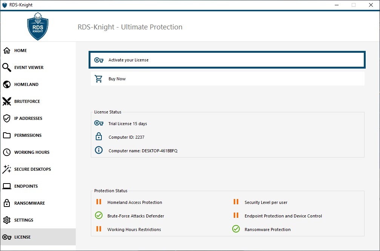Image resolution: width=380 pixels, height=251 pixels.
Task: Click the Security Level per user label
Action: pos(266,202)
